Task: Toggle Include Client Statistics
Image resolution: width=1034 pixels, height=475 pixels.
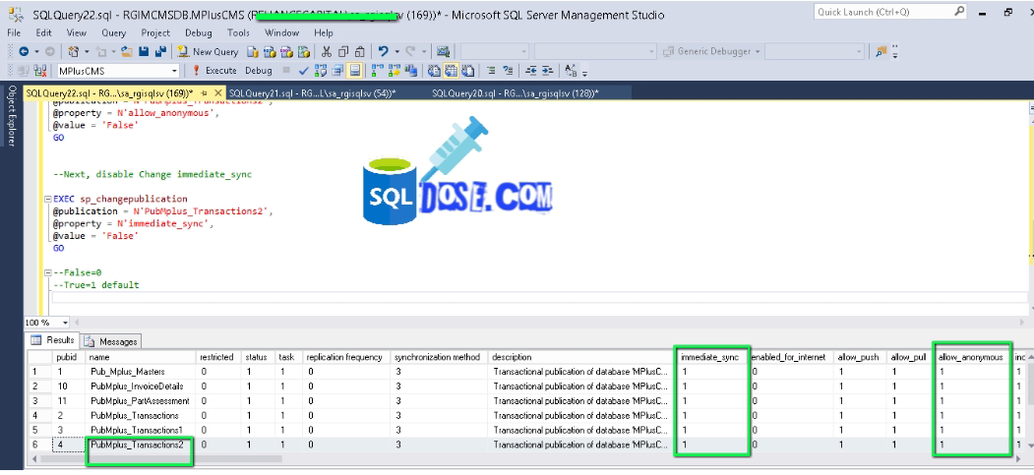Action: click(x=411, y=71)
